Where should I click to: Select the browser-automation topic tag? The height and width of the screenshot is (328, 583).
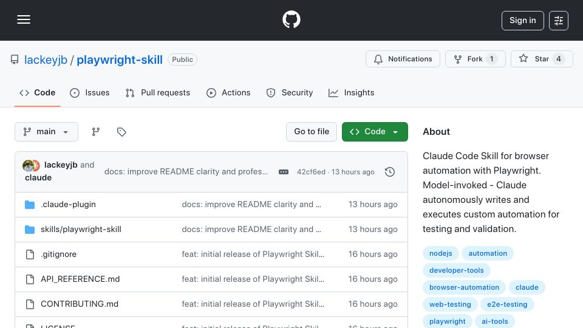click(464, 287)
